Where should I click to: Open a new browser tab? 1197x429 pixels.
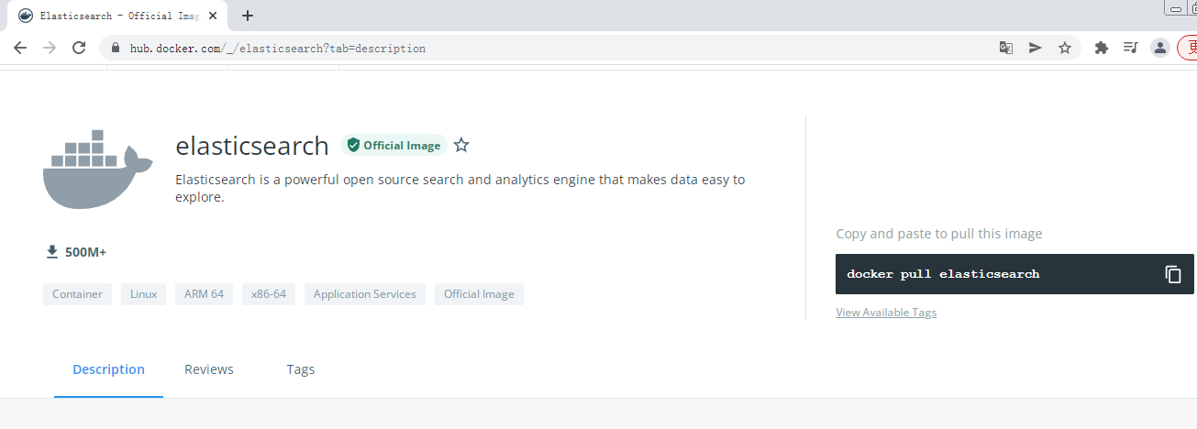click(248, 16)
